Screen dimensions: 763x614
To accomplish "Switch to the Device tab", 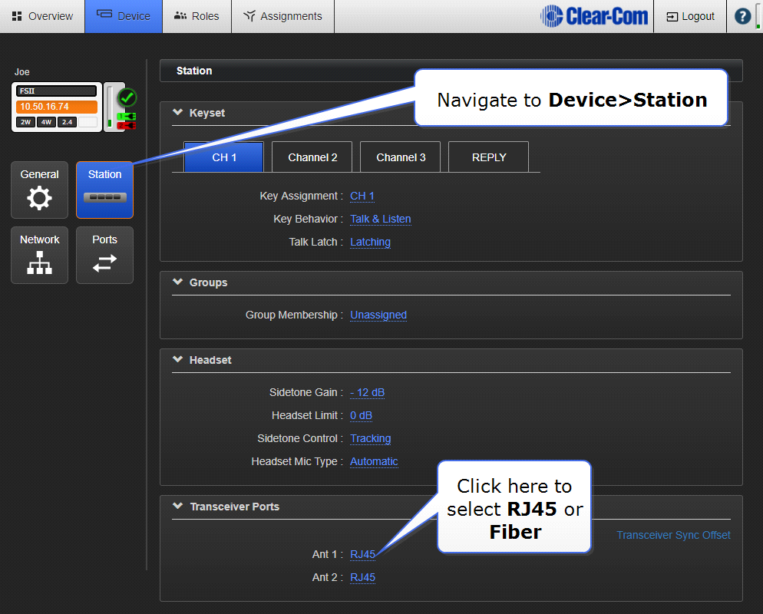I will (x=124, y=16).
